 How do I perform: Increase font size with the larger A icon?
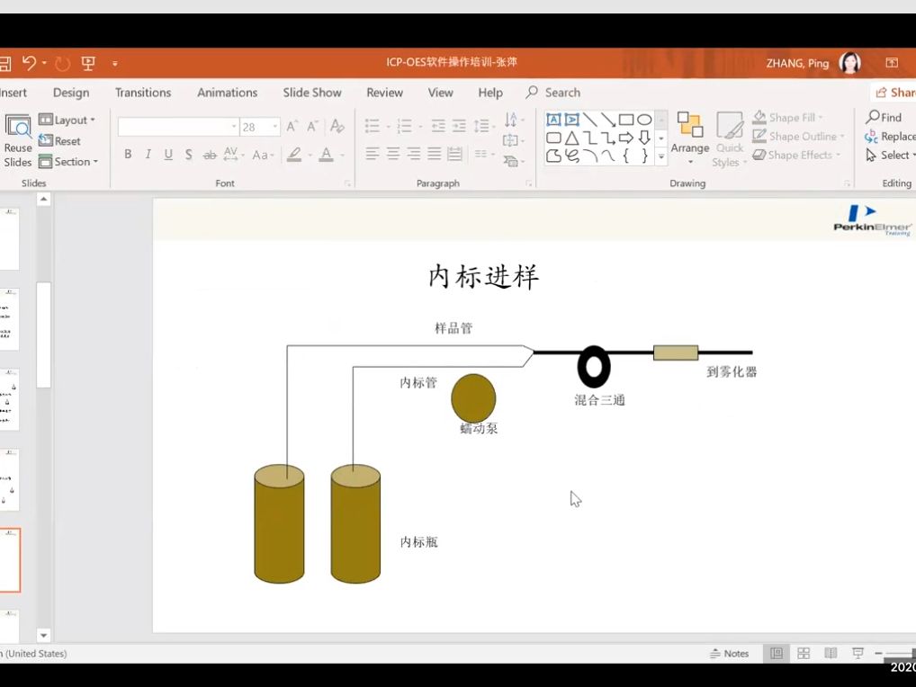pos(292,126)
